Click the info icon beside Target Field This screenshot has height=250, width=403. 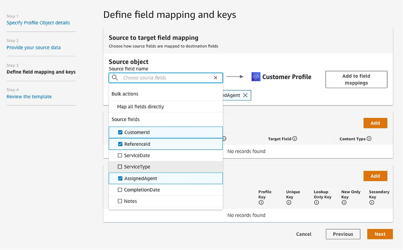(x=295, y=139)
